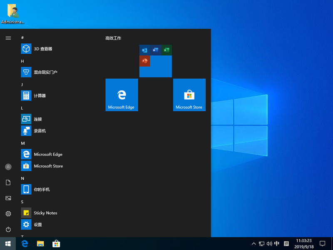Open Outlook from the small tile
This screenshot has width=333, height=250.
pos(144,50)
